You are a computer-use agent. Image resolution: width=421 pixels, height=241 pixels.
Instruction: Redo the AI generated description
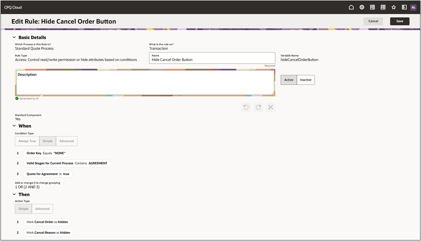[258, 107]
